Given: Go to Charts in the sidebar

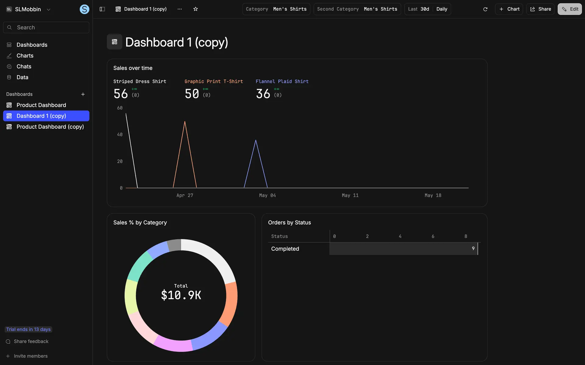Looking at the screenshot, I should click(x=25, y=56).
